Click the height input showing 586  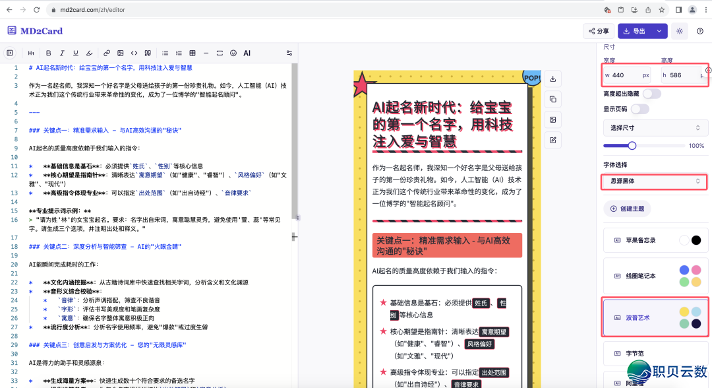coord(684,75)
